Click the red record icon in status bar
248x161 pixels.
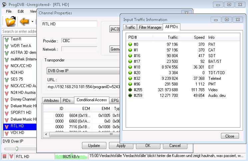coord(5,156)
